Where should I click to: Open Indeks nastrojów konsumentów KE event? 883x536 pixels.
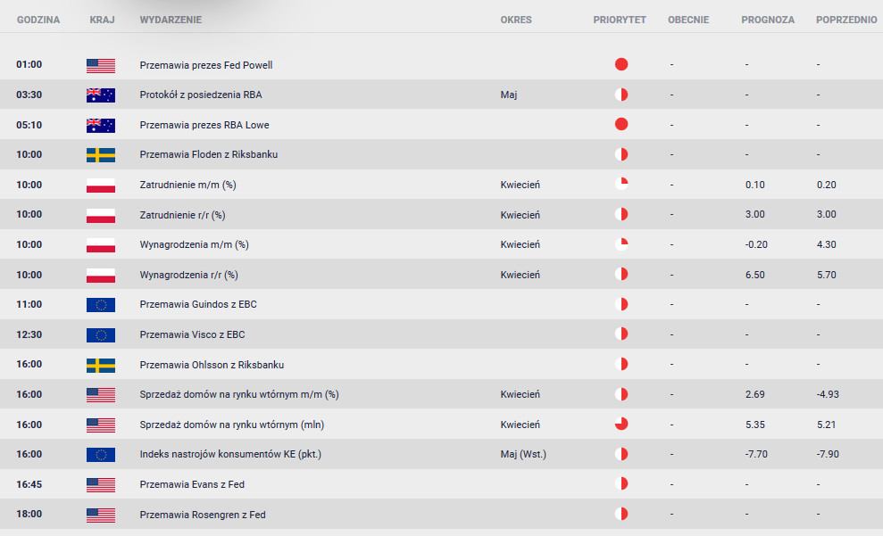click(230, 454)
